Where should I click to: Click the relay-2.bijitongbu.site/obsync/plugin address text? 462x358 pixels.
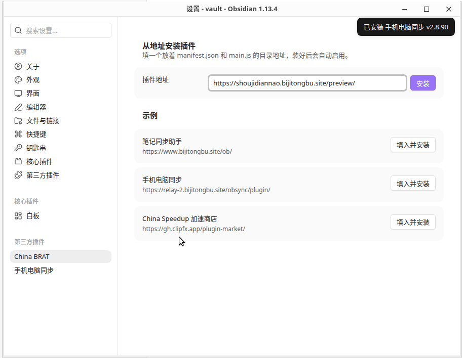(x=206, y=190)
